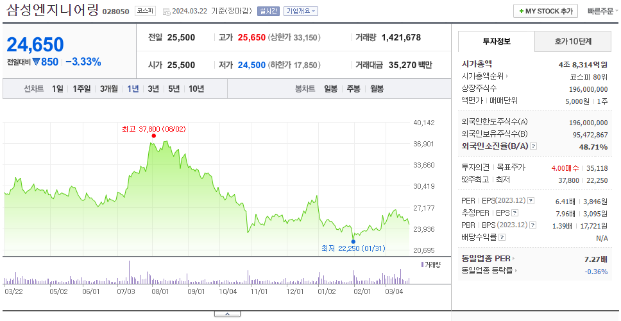Click the 코스피 80위 rank value
The height and width of the screenshot is (321, 621).
(589, 77)
